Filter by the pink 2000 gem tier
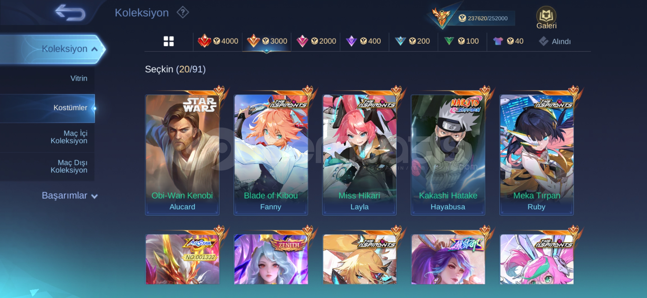This screenshot has height=298, width=647. 316,41
